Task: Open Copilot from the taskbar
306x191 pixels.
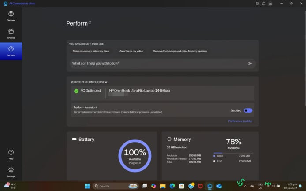Action: click(x=153, y=186)
